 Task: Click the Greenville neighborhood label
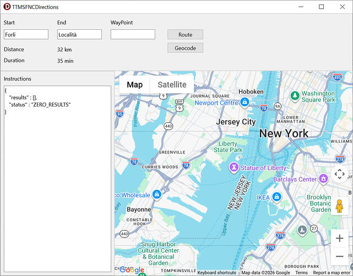(172, 152)
